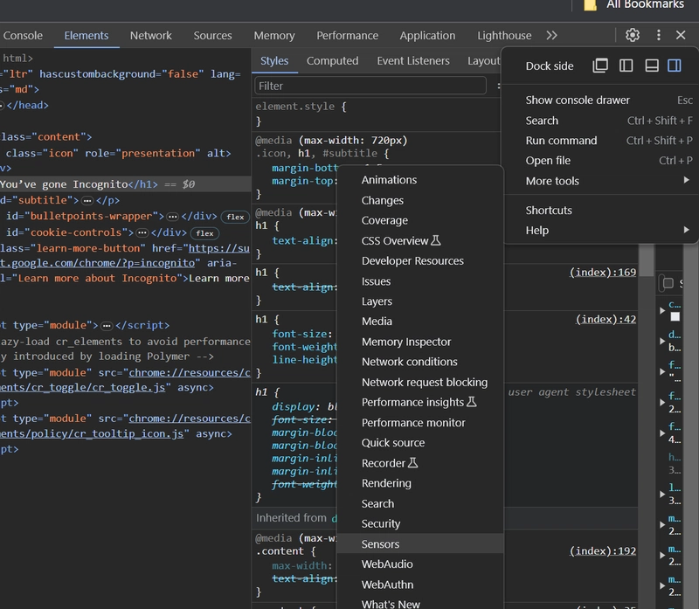Viewport: 699px width, 609px height.
Task: Open the Computed styles tab
Action: click(332, 60)
